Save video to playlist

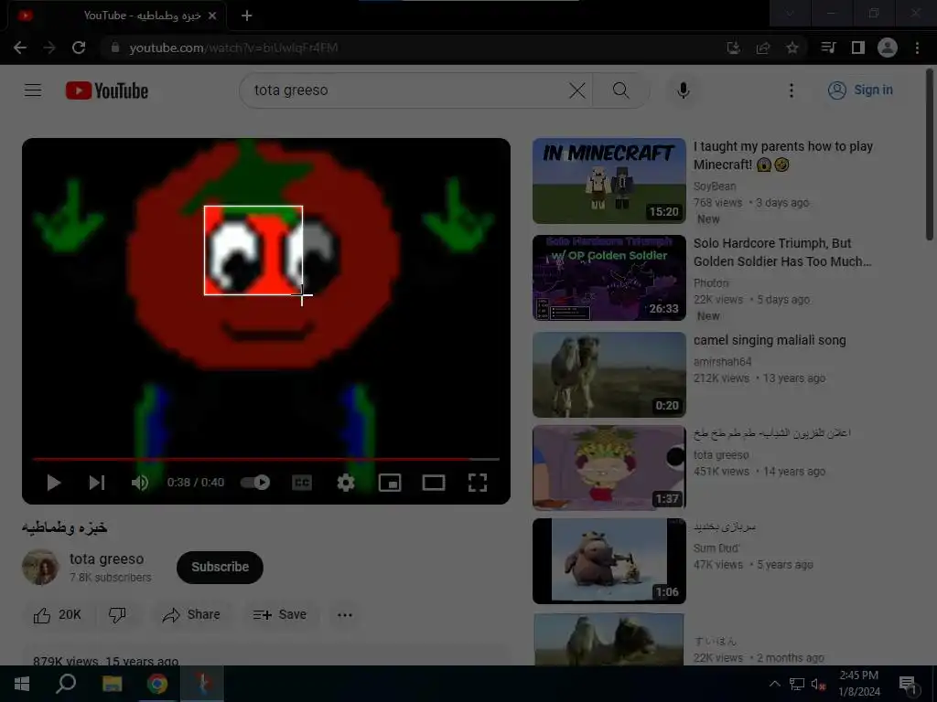(x=280, y=615)
